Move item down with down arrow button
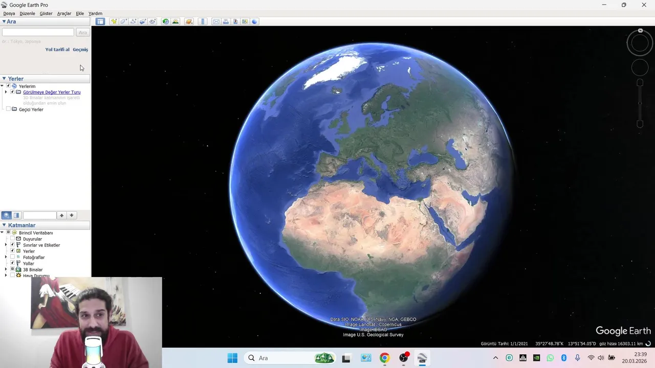655x368 pixels. tap(72, 215)
